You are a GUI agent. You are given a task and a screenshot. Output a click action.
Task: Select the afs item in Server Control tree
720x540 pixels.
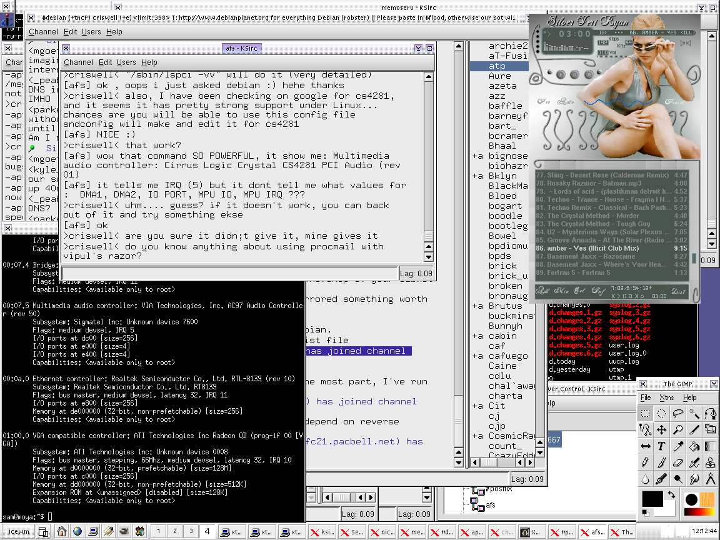click(491, 505)
